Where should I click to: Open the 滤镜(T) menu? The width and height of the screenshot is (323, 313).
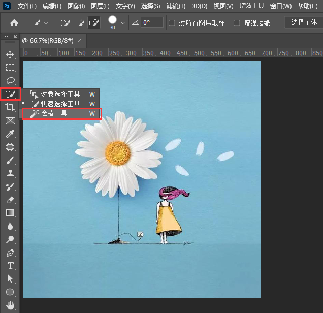176,6
